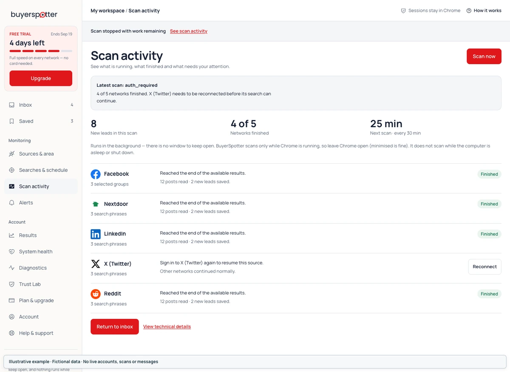The image size is (510, 372).
Task: Click the red Upgrade button
Action: point(41,78)
